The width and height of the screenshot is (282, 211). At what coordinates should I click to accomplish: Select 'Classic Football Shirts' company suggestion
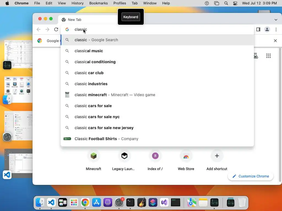pos(157,139)
